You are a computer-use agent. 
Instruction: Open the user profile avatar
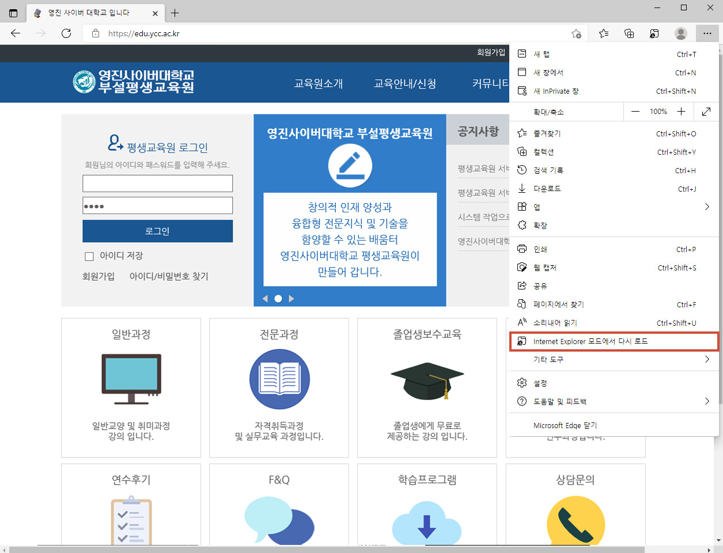pyautogui.click(x=681, y=33)
